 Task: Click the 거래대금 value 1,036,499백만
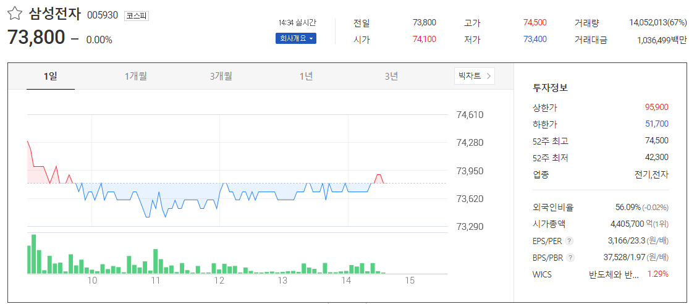coord(661,40)
